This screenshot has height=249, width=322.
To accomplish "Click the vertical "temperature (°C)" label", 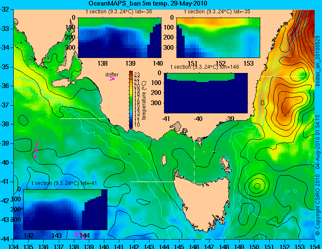I will (144, 100).
